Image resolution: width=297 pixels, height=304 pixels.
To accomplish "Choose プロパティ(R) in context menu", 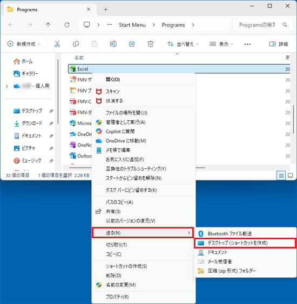I will pos(144,297).
